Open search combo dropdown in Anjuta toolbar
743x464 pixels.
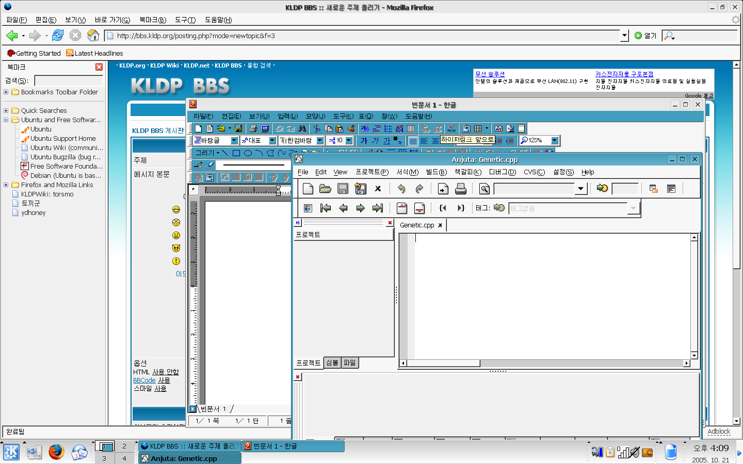[581, 189]
